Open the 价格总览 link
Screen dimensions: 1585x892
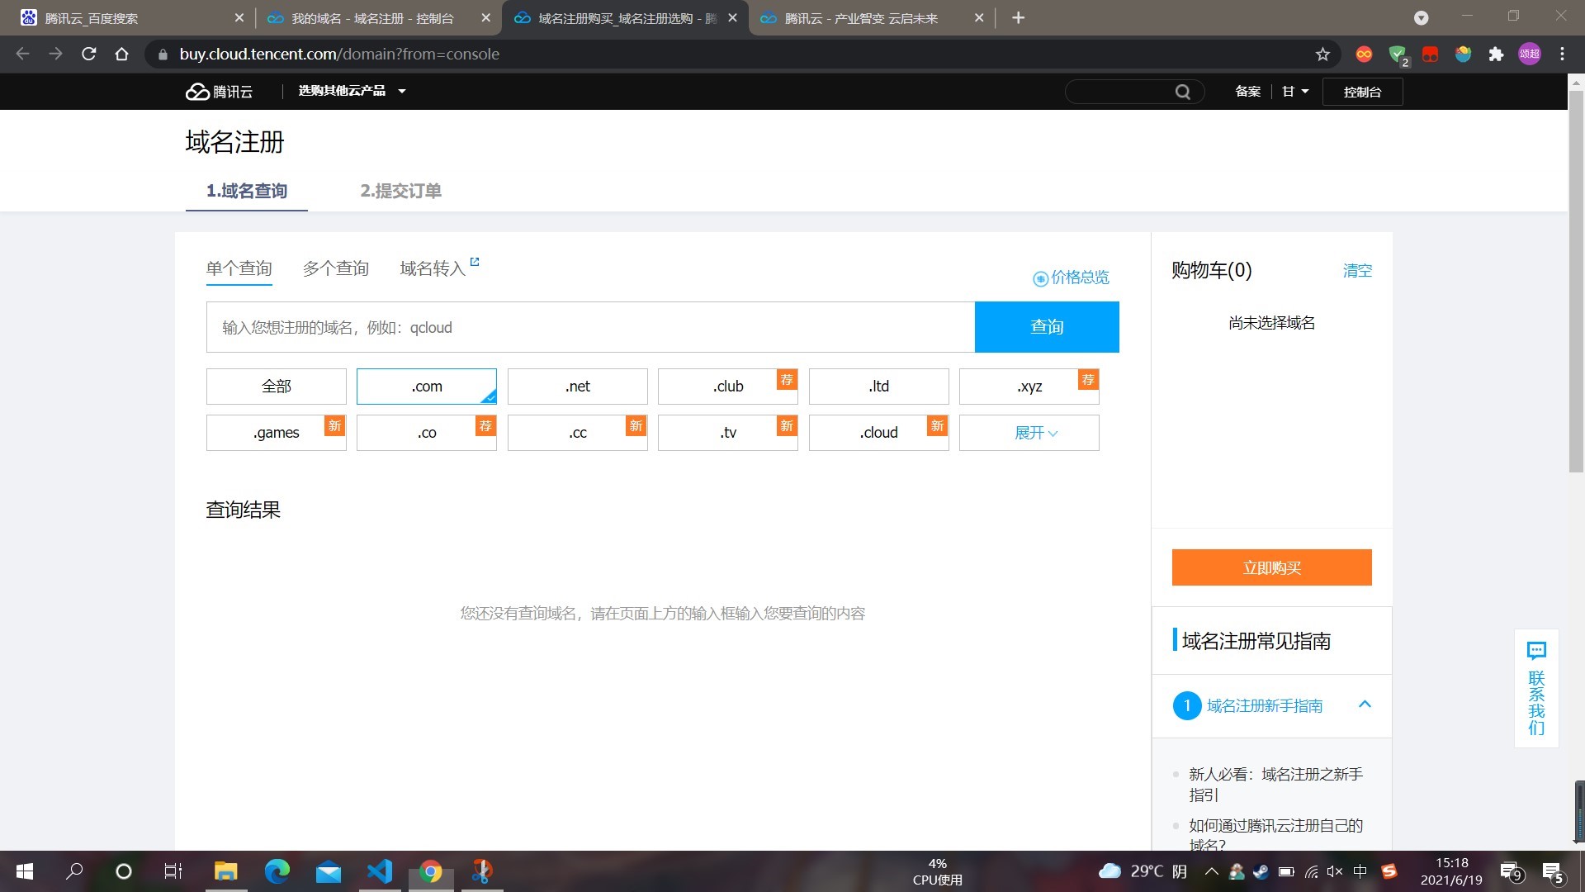tap(1071, 278)
